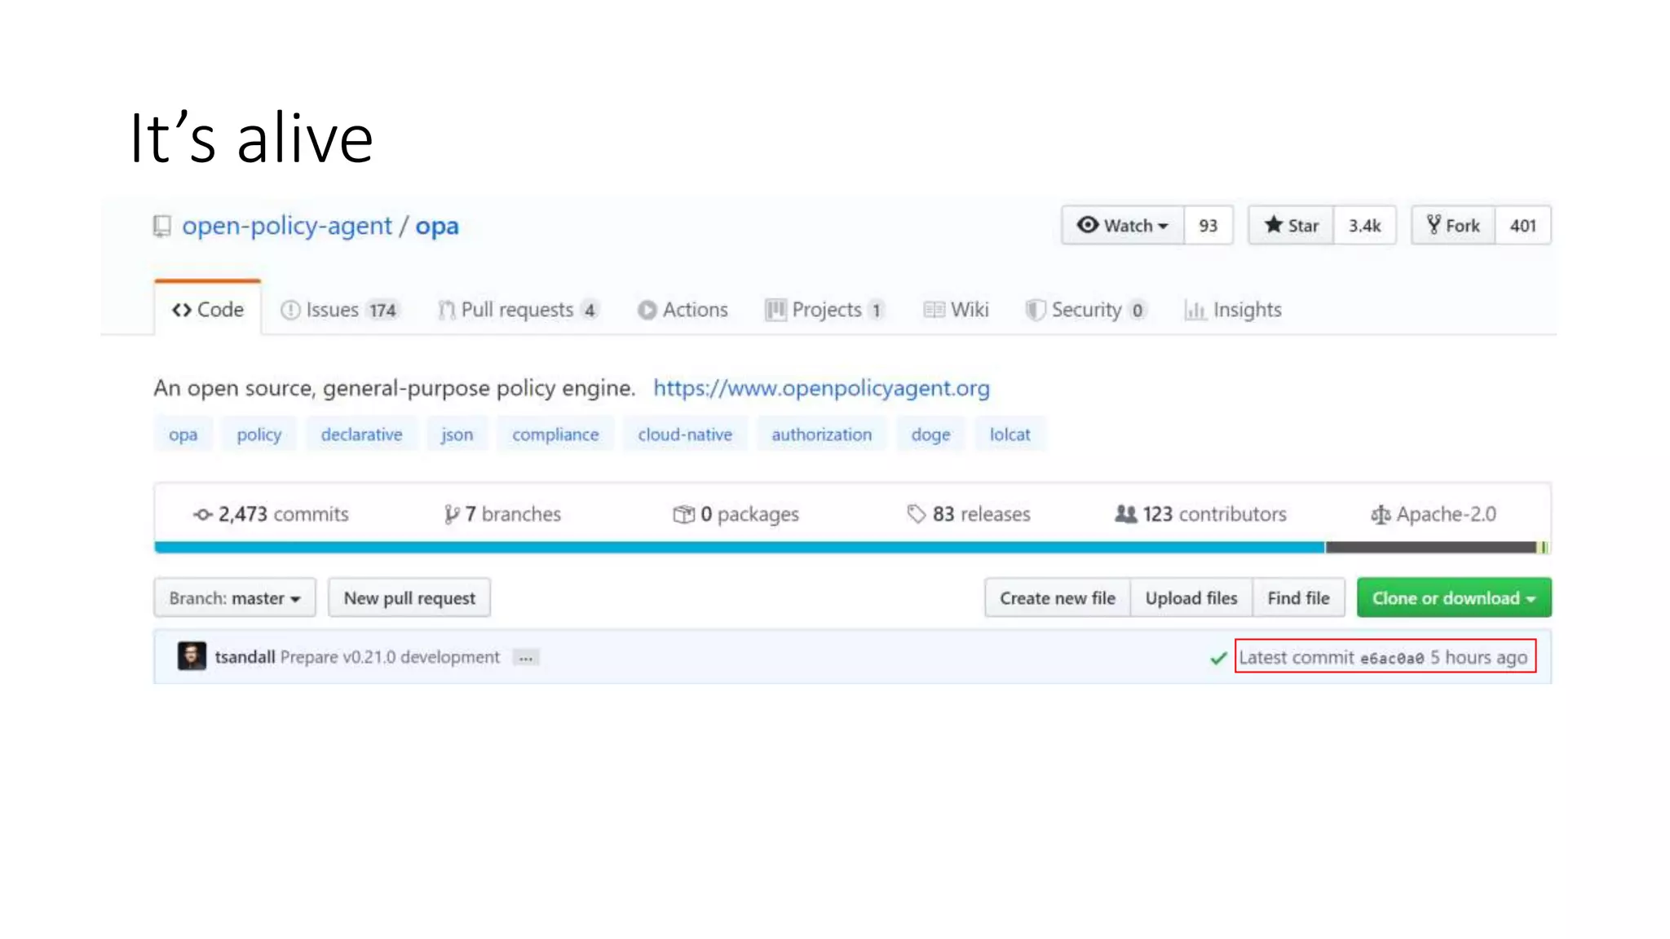Open the Clone or download dropdown
Screen dimensions: 1670x939
[1453, 598]
